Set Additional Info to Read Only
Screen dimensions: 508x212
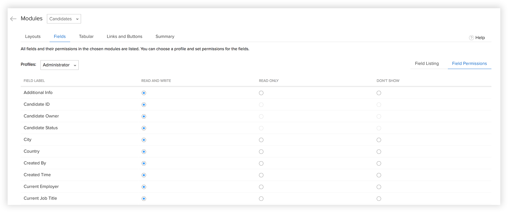[261, 93]
